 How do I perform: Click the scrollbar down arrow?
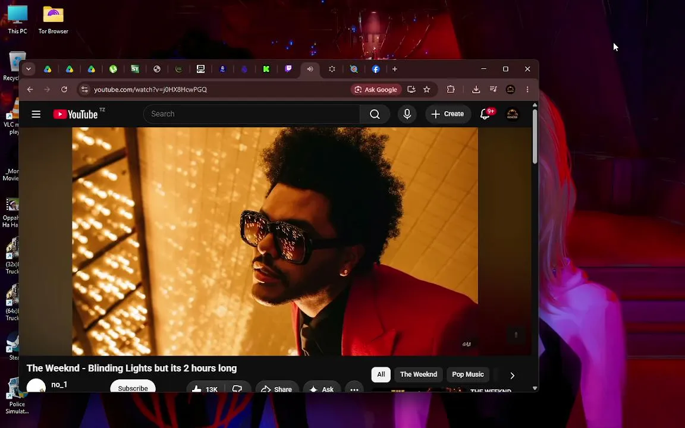click(535, 388)
